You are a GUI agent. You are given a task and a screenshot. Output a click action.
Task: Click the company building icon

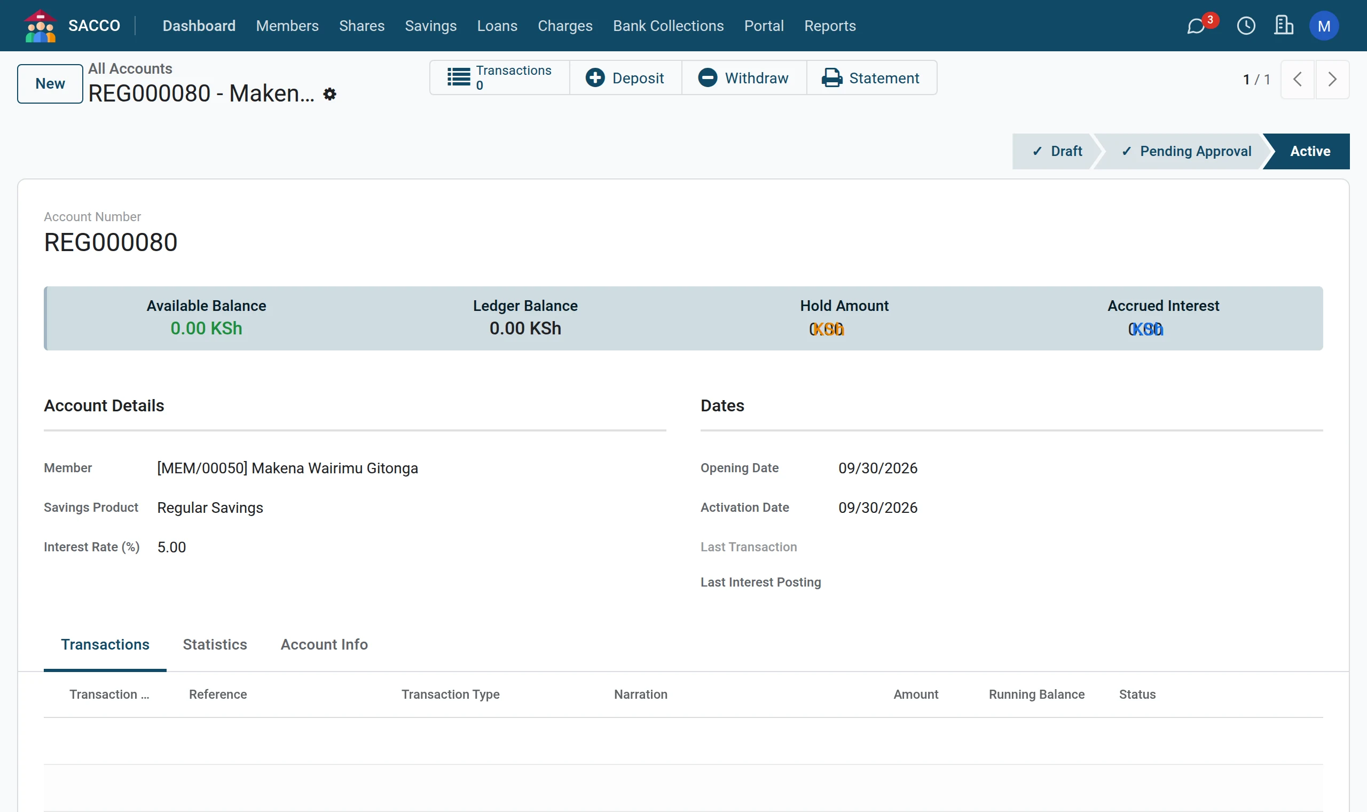pos(1284,26)
